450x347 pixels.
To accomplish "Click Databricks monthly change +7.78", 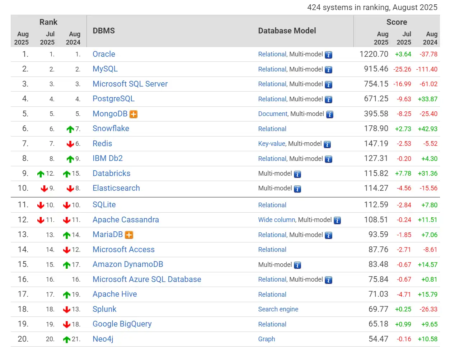I will (x=403, y=173).
